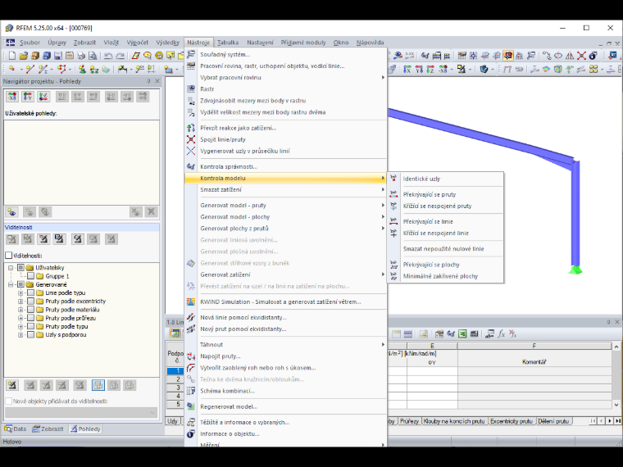
Task: Click Vygenerovat uzly v průsečíku linií icon
Action: (x=191, y=151)
